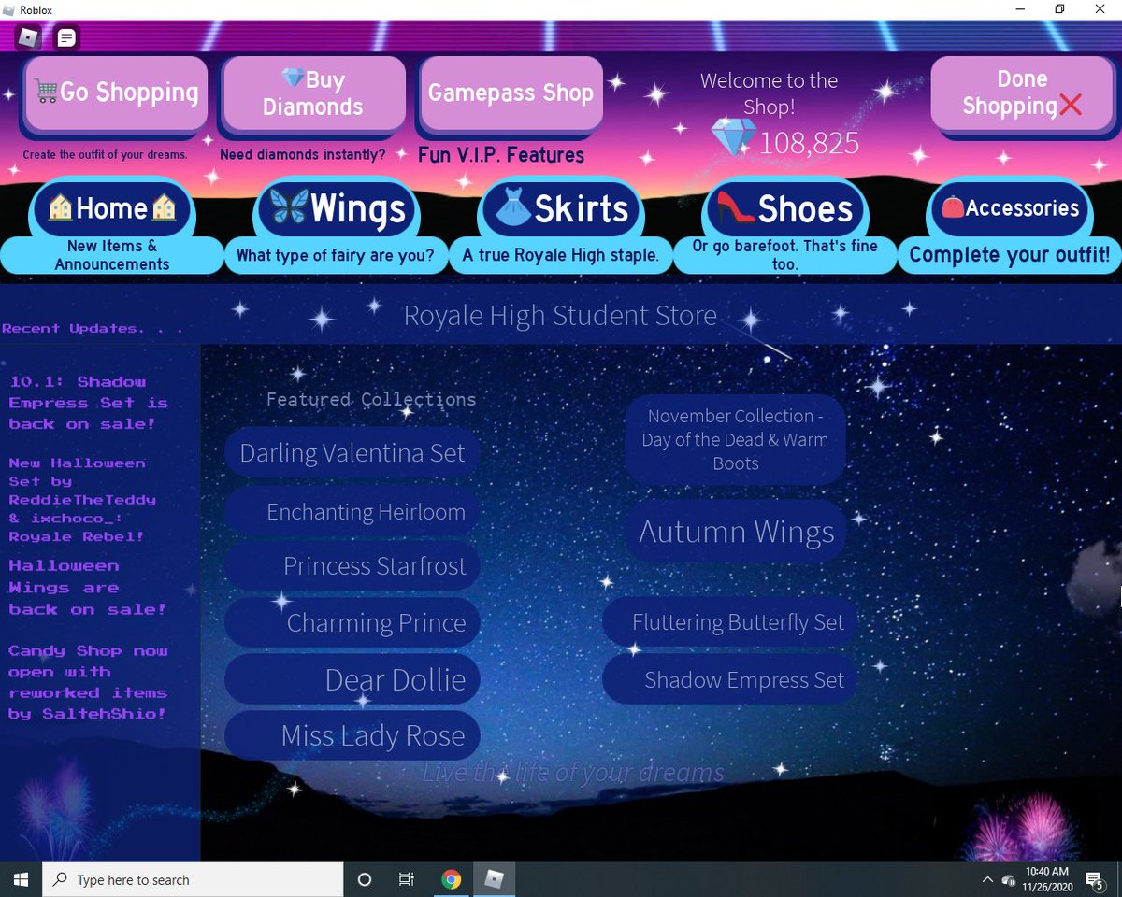Open the Shadow Empress Set collection
1122x897 pixels.
pyautogui.click(x=730, y=680)
